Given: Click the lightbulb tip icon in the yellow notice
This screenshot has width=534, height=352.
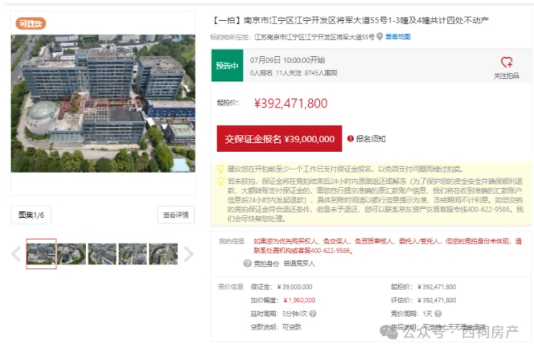Looking at the screenshot, I should click(220, 169).
